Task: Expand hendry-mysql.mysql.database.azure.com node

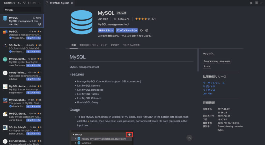Action: (x=76, y=139)
